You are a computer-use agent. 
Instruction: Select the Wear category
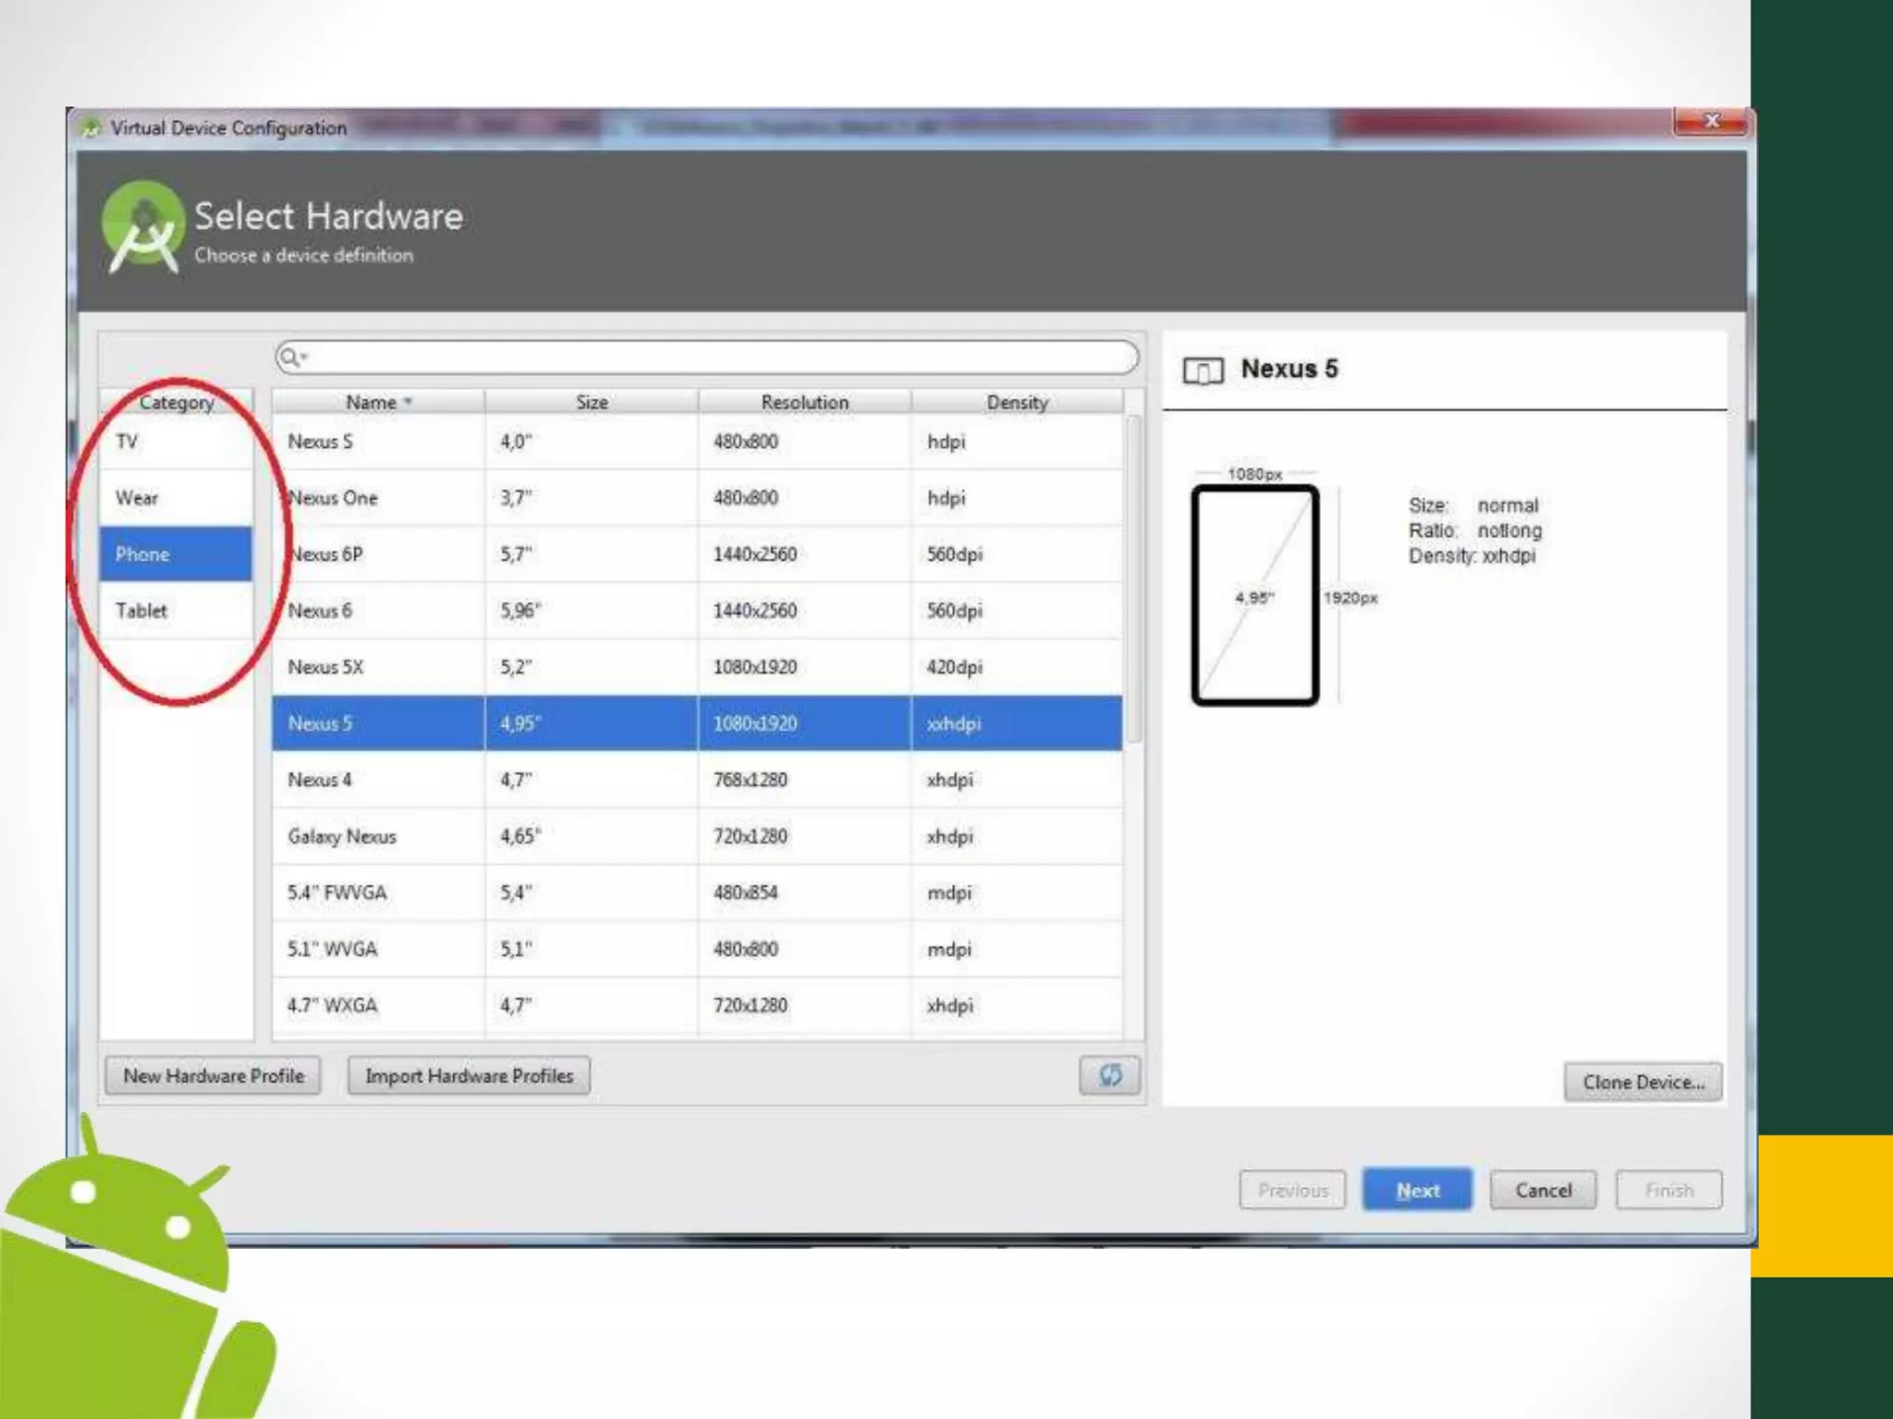(x=176, y=498)
